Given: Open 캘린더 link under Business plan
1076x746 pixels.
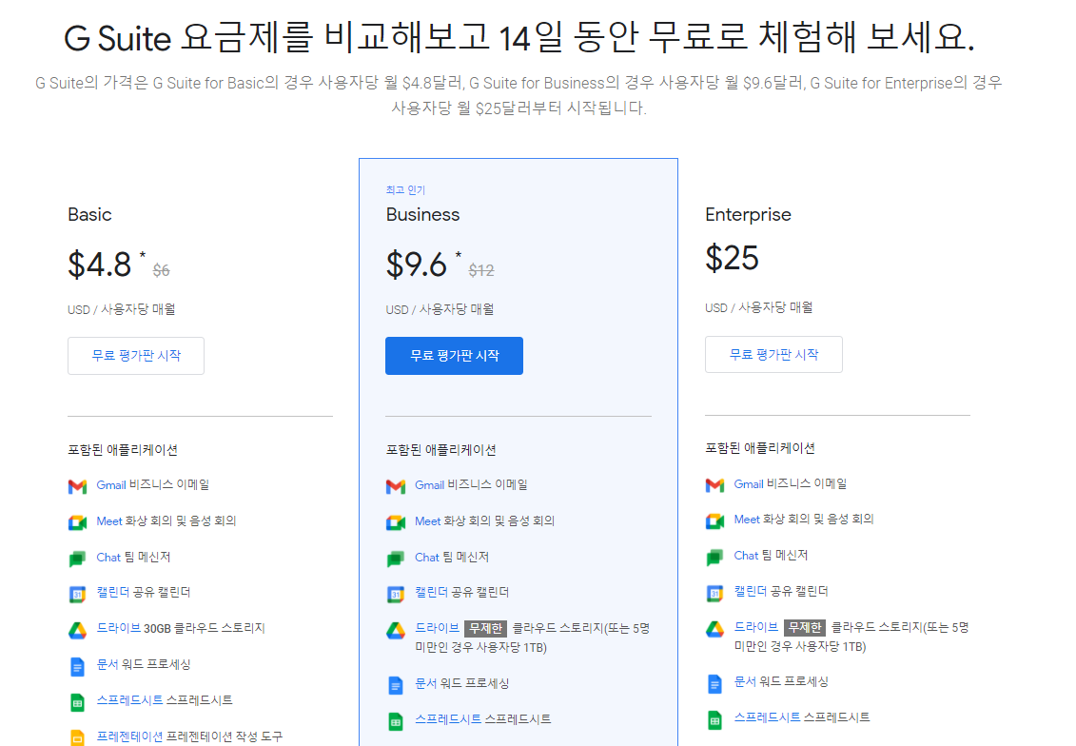Looking at the screenshot, I should tap(432, 592).
